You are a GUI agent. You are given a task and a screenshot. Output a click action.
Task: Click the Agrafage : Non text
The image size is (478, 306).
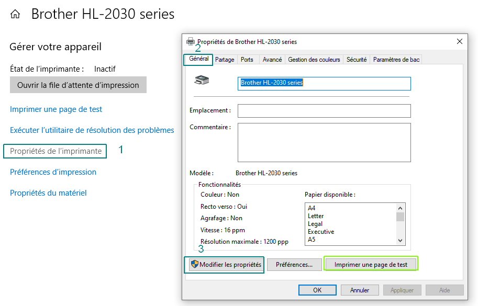[221, 218]
